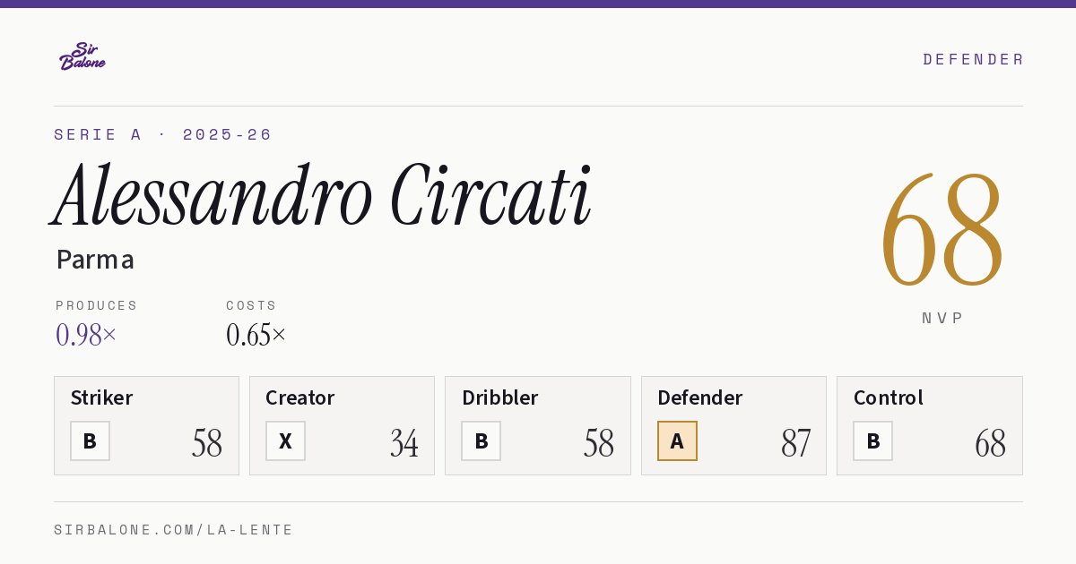This screenshot has width=1076, height=564.
Task: Click the large NVP score 68
Action: pos(942,229)
